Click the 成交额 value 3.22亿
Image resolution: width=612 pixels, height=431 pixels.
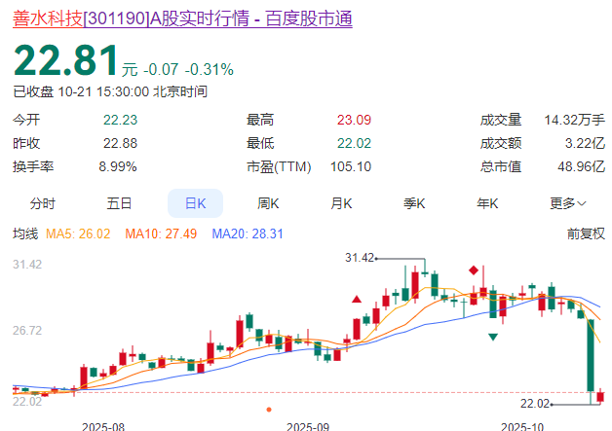585,143
